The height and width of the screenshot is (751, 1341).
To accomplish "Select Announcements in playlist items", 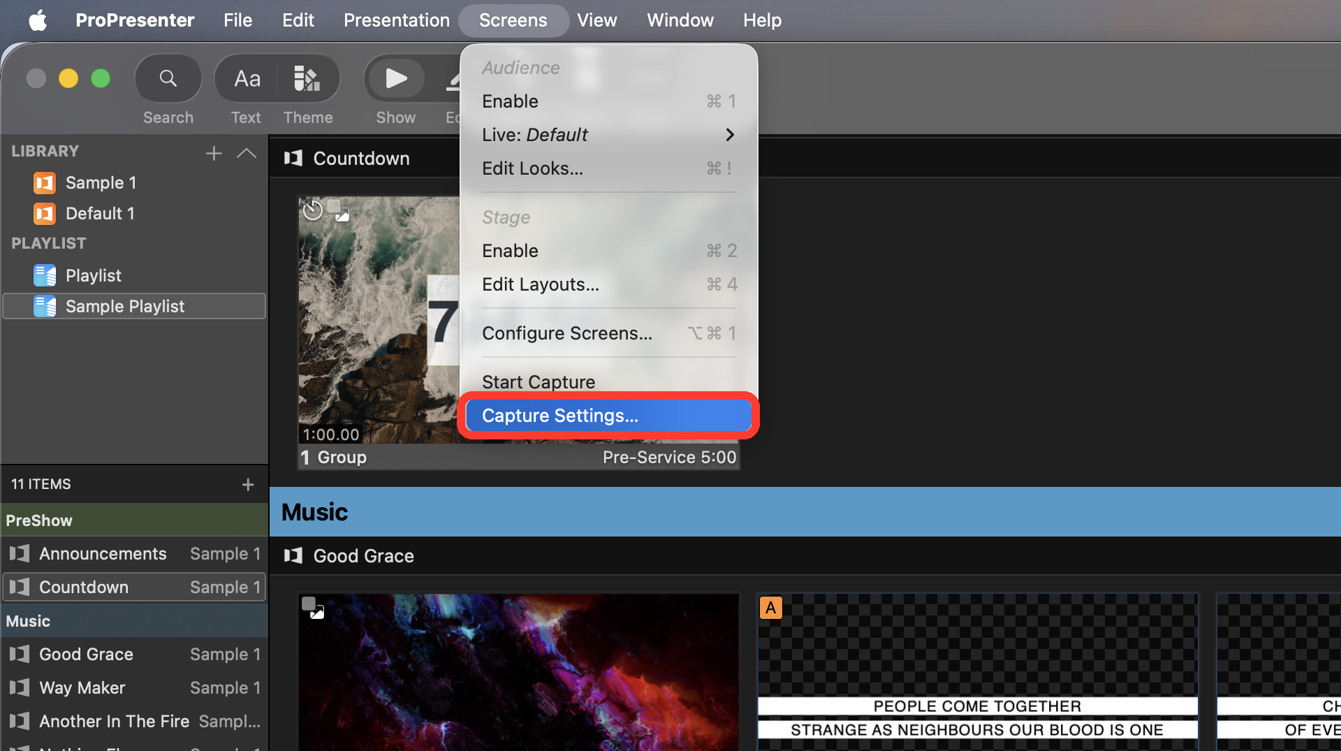I will pyautogui.click(x=134, y=554).
